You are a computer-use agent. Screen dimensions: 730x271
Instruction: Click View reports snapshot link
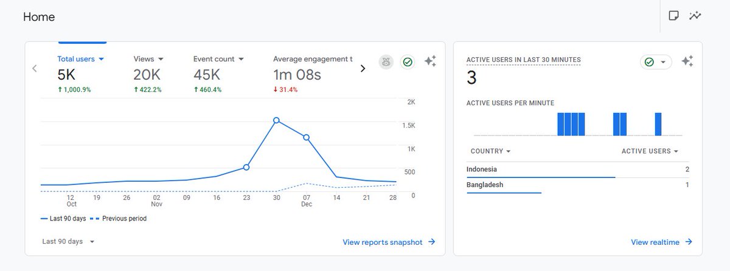(x=389, y=242)
